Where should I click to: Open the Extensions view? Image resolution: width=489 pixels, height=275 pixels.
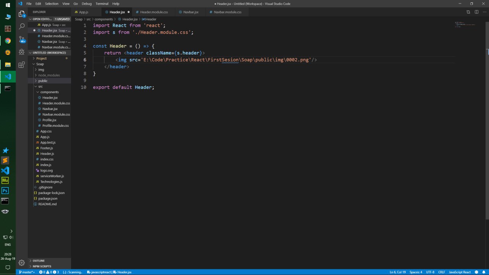[x=22, y=65]
